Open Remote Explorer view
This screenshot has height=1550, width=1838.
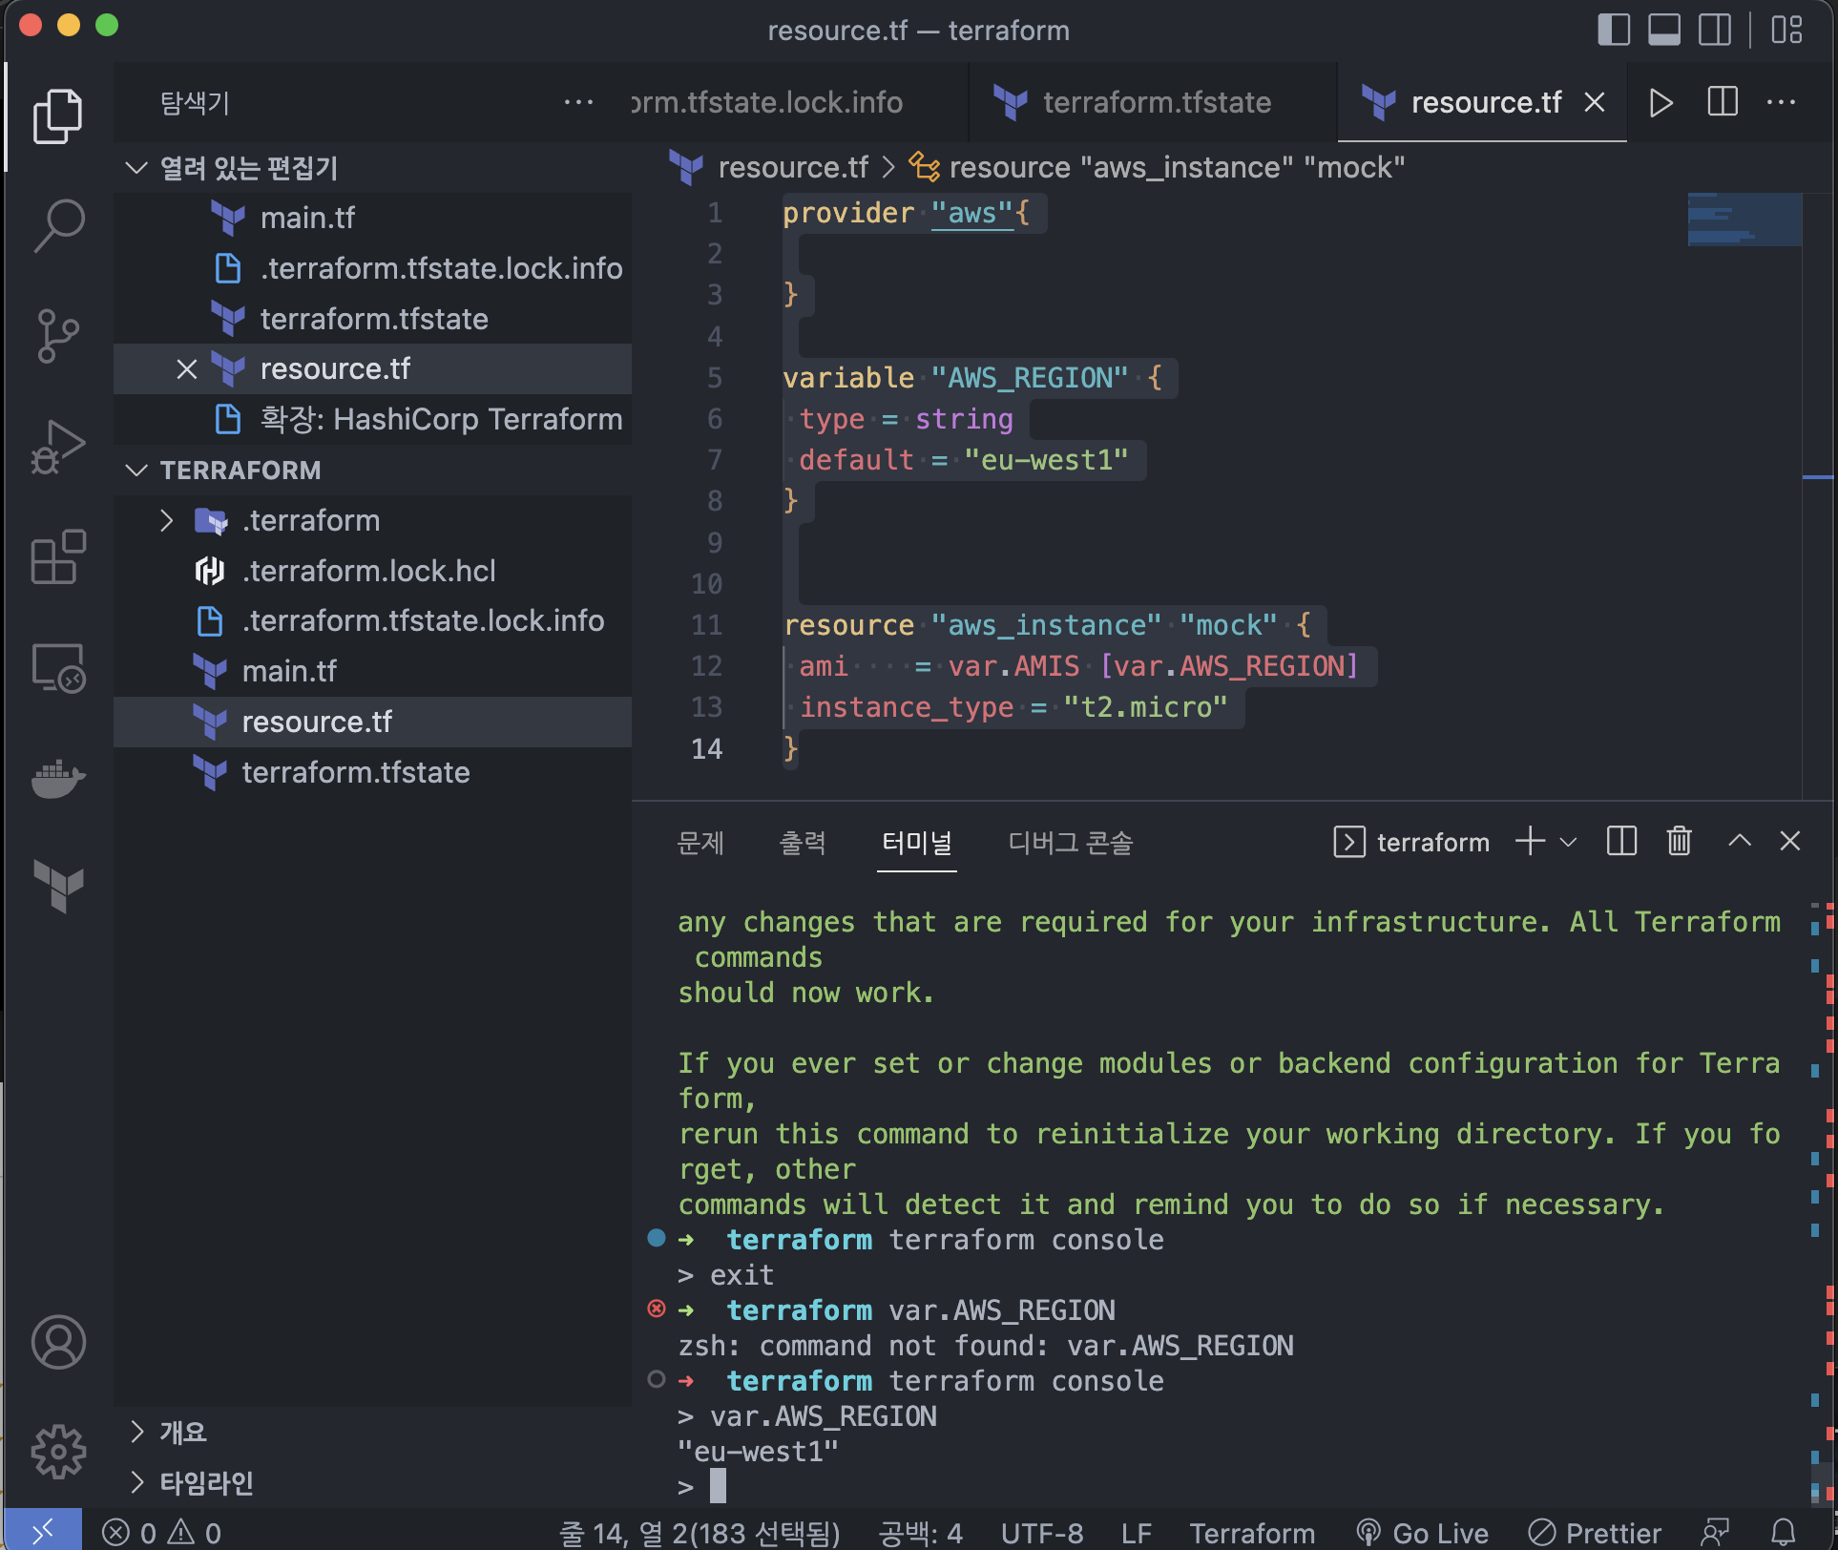[58, 667]
